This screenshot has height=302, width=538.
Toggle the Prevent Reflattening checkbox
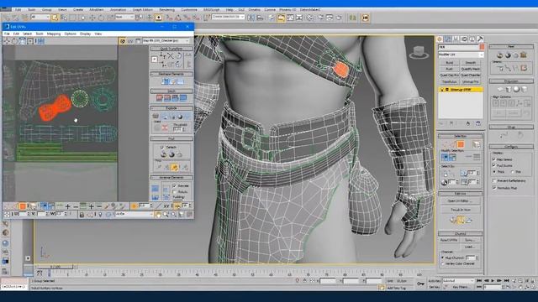tap(494, 180)
